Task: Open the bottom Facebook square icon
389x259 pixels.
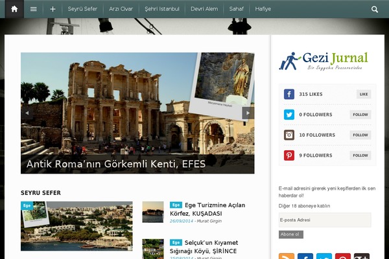Action: click(x=305, y=256)
